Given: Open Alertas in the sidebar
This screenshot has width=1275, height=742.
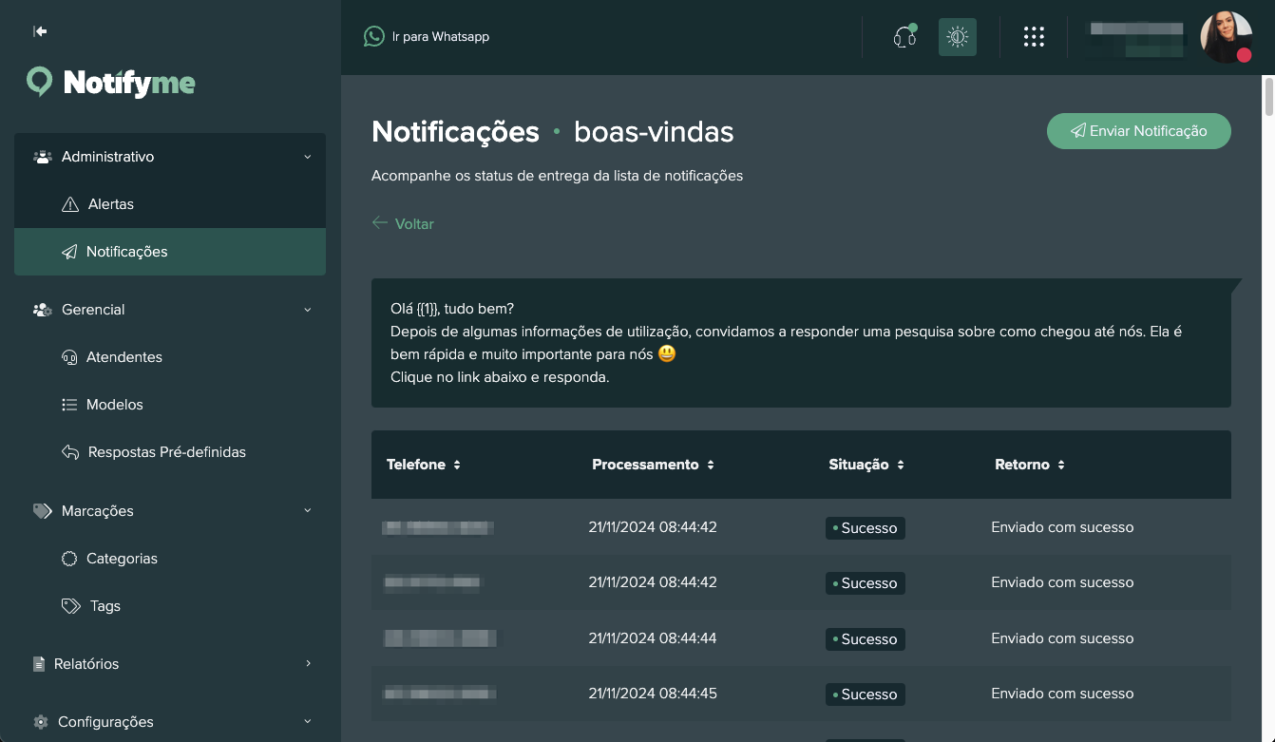Looking at the screenshot, I should pyautogui.click(x=110, y=204).
